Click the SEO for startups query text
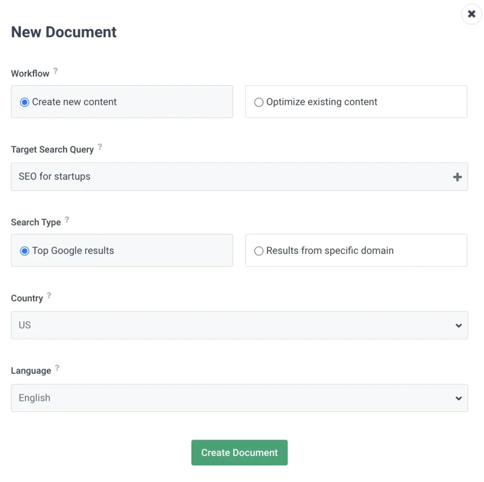 [x=54, y=177]
